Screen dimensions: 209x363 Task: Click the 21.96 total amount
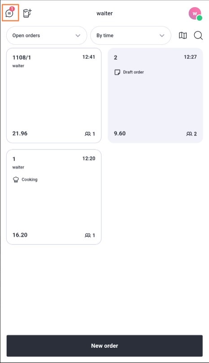point(20,133)
